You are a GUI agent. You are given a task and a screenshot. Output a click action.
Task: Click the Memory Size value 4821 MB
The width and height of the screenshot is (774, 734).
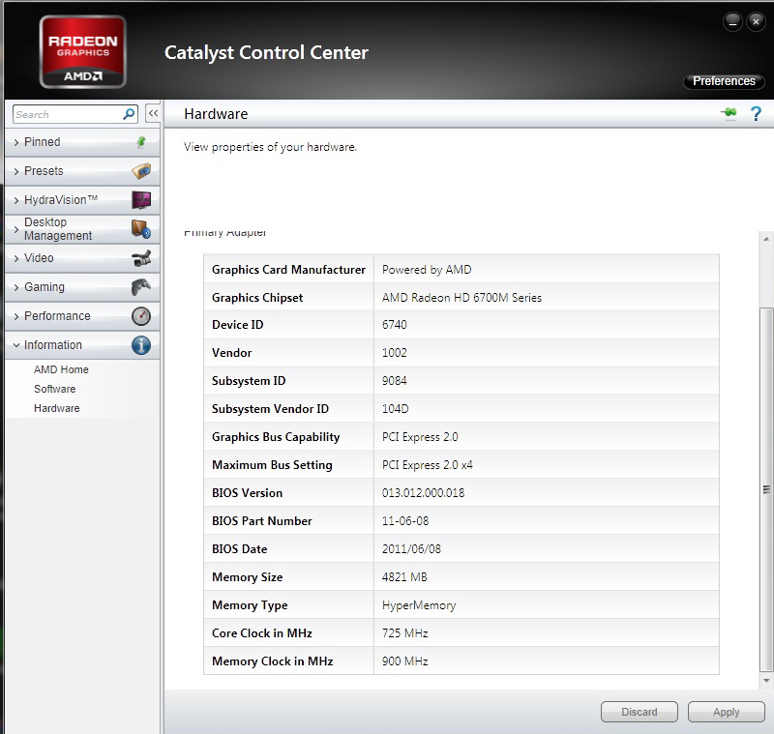tap(404, 577)
